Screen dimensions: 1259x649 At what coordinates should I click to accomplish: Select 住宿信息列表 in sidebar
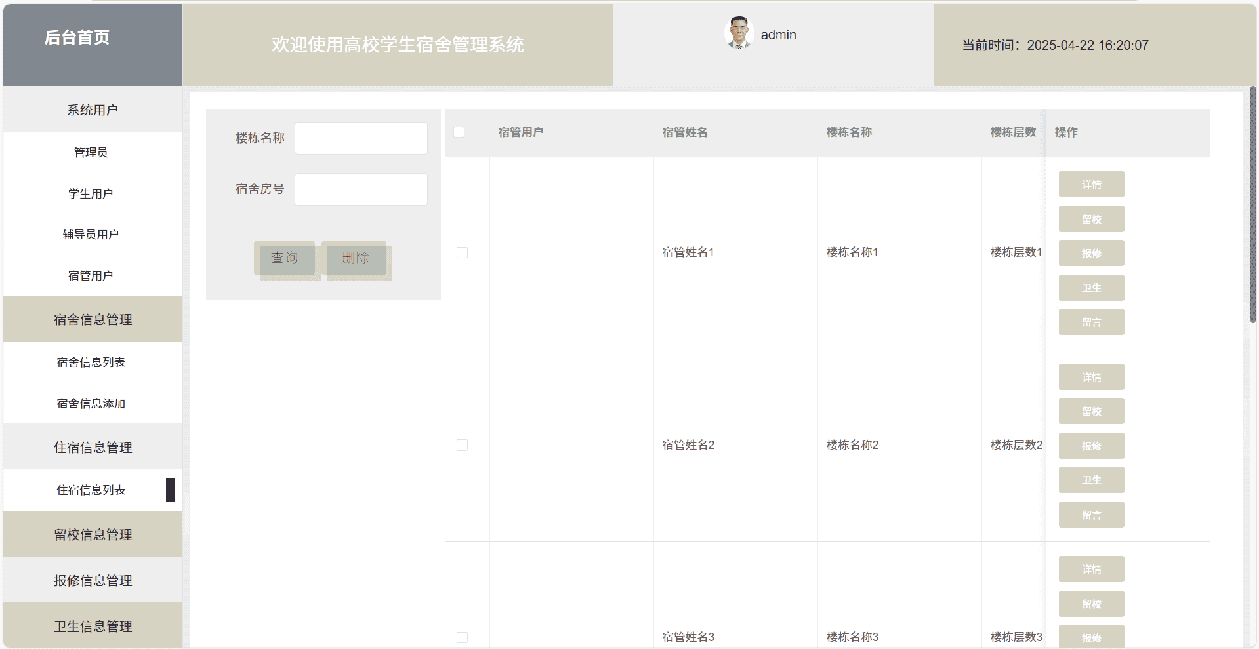point(91,490)
